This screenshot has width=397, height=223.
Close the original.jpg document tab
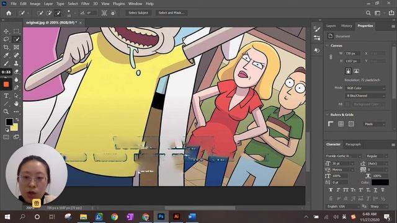[81, 23]
